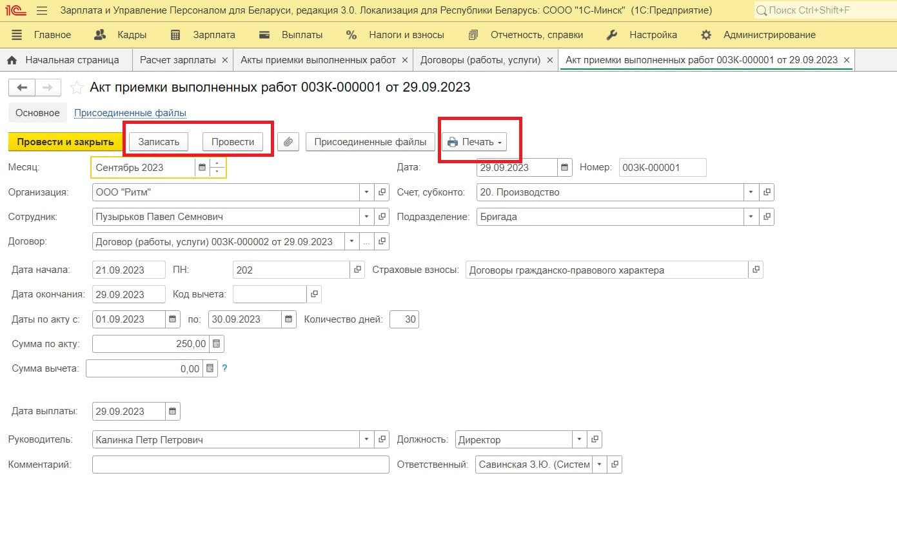The image size is (897, 560).
Task: Add document to favorites with star icon
Action: (x=77, y=88)
